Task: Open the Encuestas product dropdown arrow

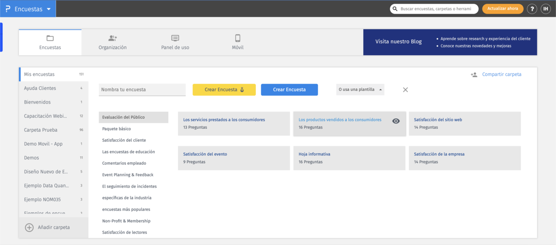Action: click(49, 9)
